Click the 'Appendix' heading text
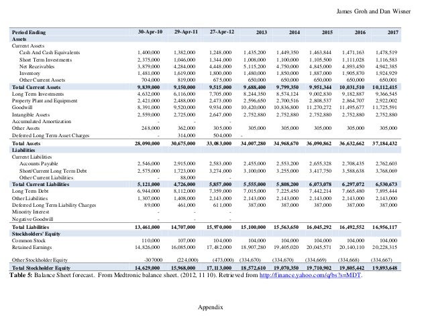The height and width of the screenshot is (330, 428). [211, 307]
